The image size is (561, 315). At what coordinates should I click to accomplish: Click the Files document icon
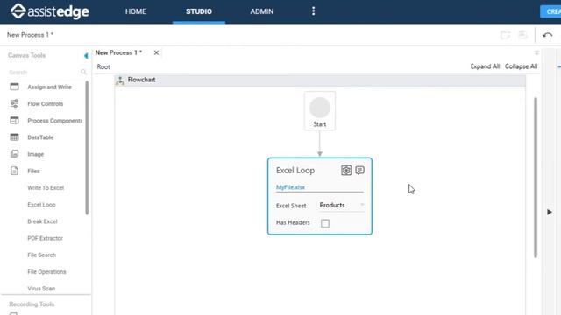[x=14, y=171]
